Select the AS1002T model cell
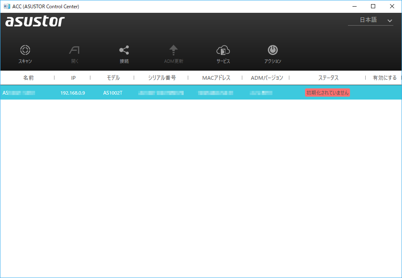Viewport: 402px width, 278px height. coord(113,93)
